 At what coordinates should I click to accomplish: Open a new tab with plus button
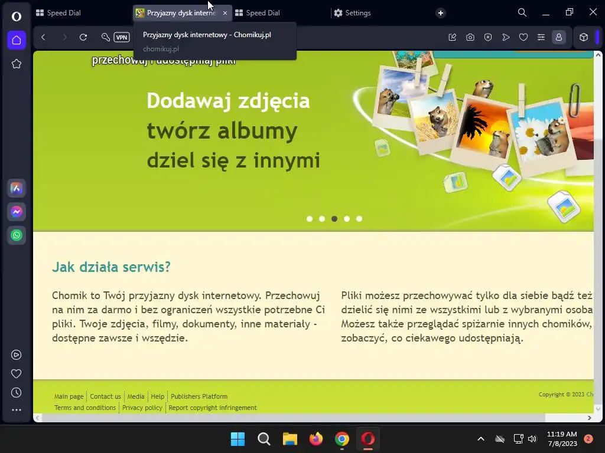(x=441, y=13)
